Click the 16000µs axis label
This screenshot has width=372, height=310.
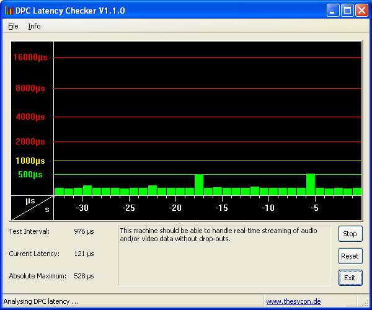point(30,57)
